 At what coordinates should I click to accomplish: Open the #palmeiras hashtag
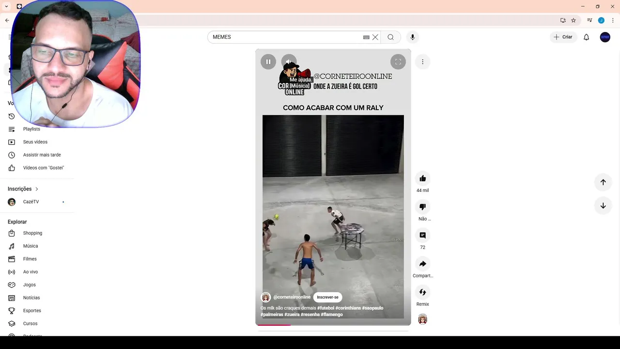pos(272,315)
